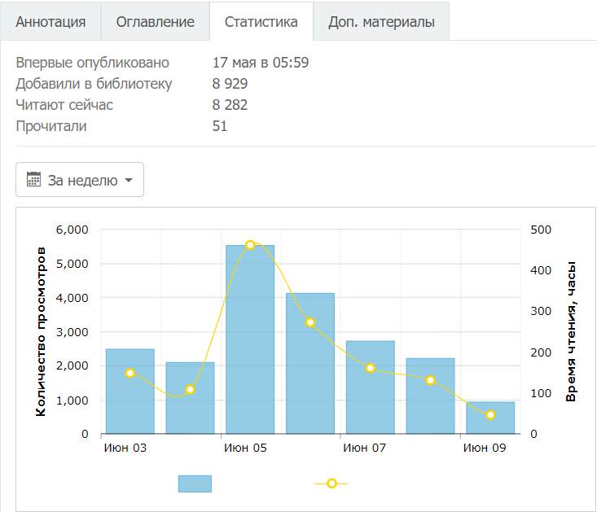597x512 pixels.
Task: Click the yellow peak point on Июн 05
Action: [x=250, y=245]
